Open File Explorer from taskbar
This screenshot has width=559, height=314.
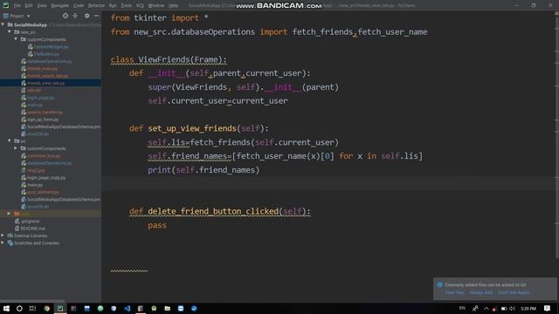[x=167, y=308]
